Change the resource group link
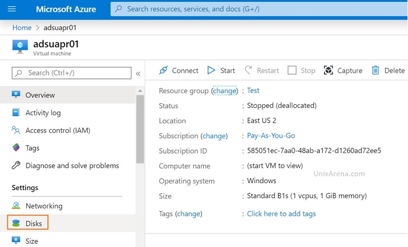 (x=224, y=91)
